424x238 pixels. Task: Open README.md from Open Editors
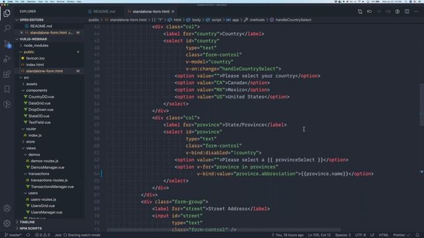(41, 26)
